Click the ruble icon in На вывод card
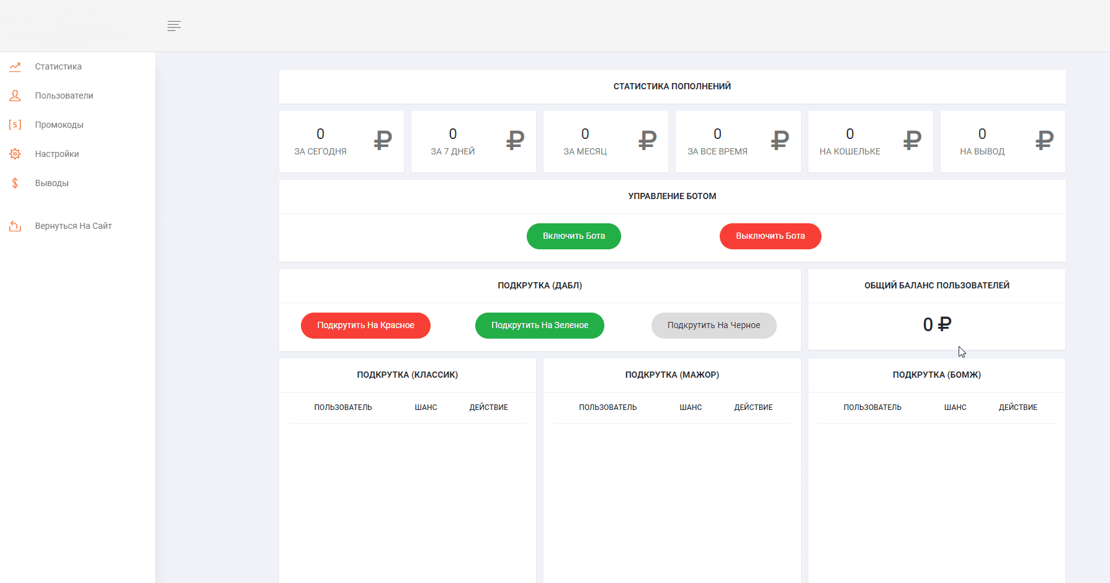 click(1044, 141)
